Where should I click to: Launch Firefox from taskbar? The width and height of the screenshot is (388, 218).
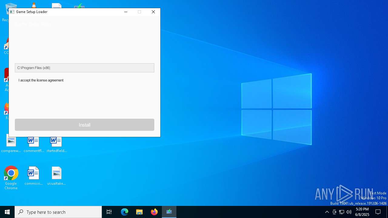click(154, 212)
